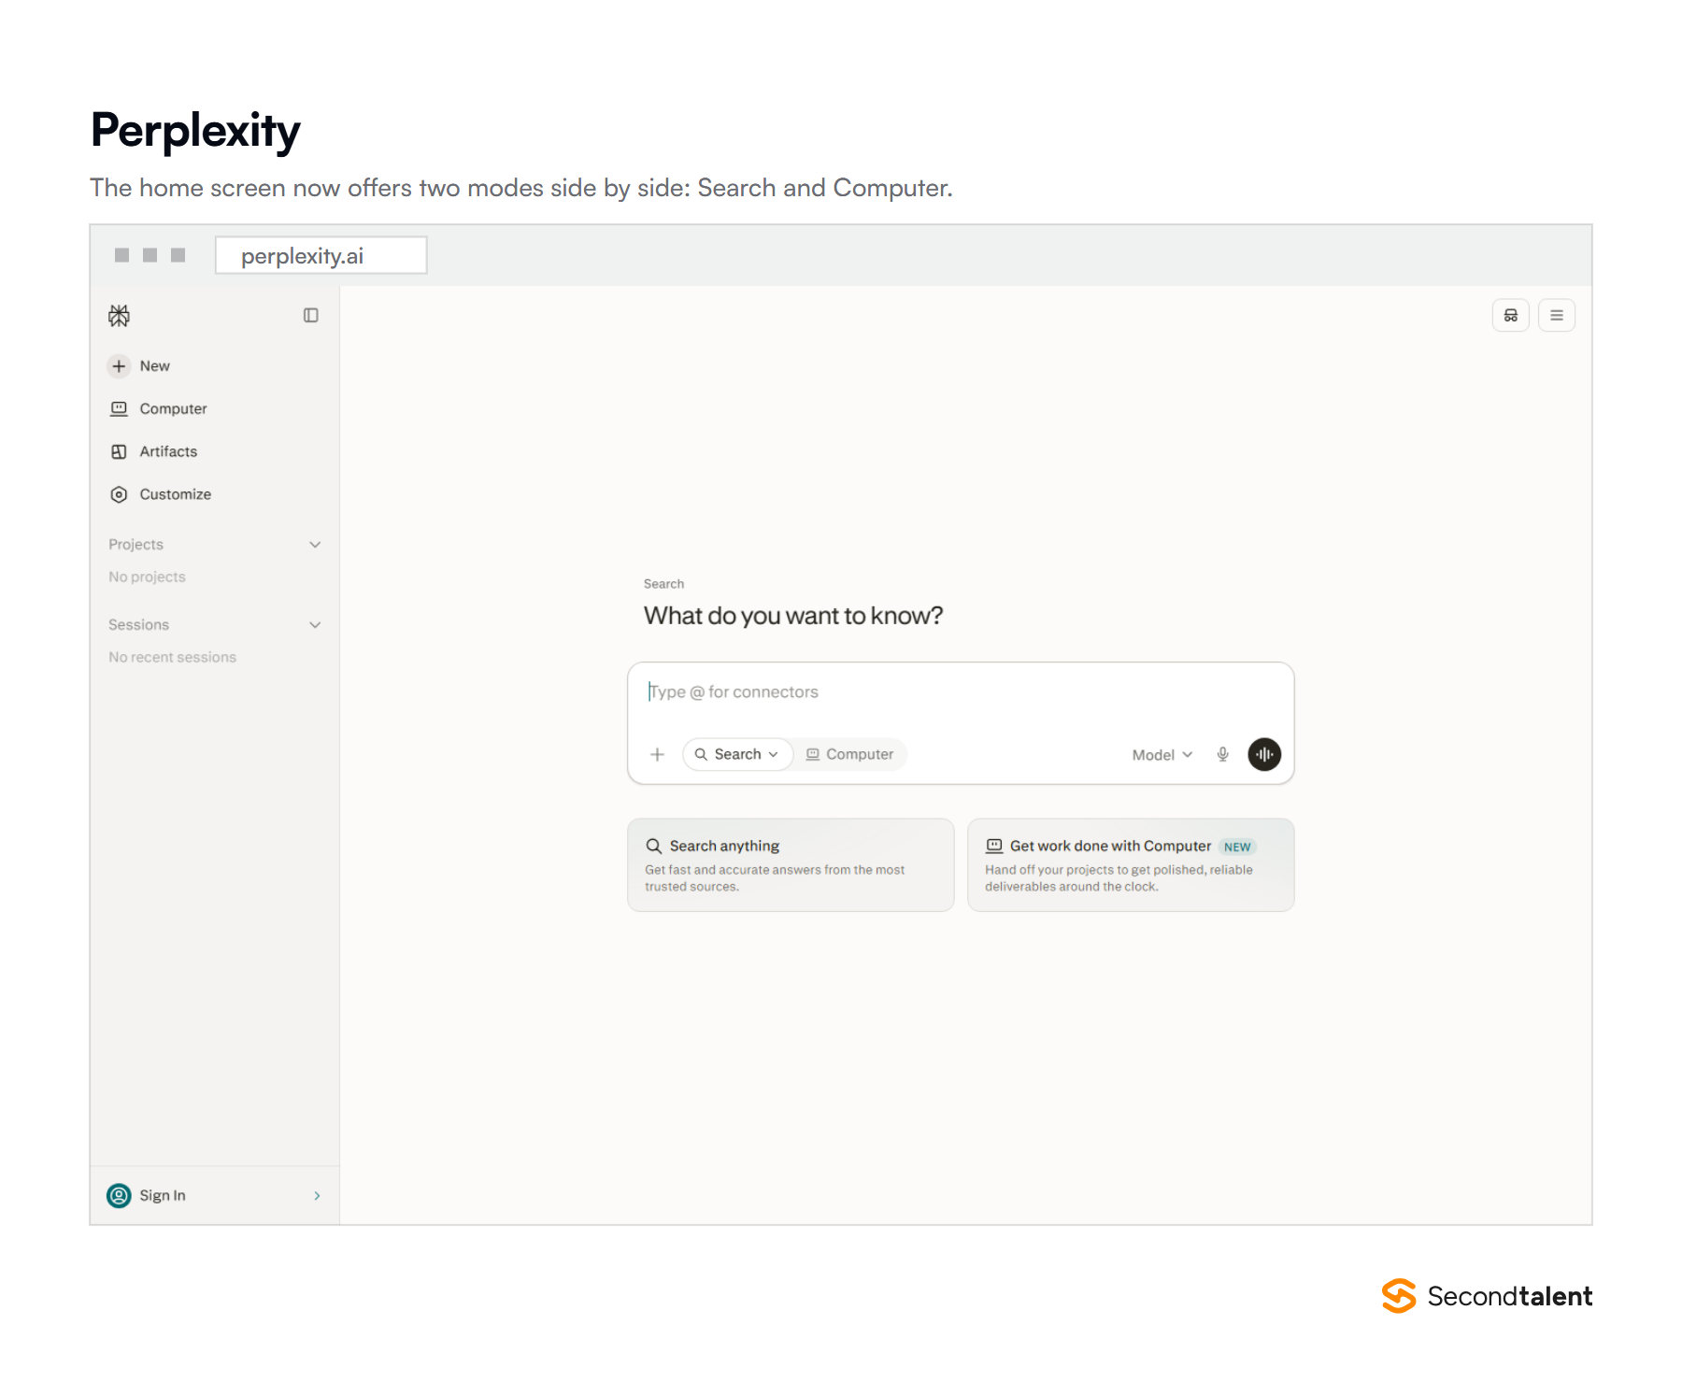
Task: Focus the Type @ for connectors field
Action: click(x=961, y=692)
